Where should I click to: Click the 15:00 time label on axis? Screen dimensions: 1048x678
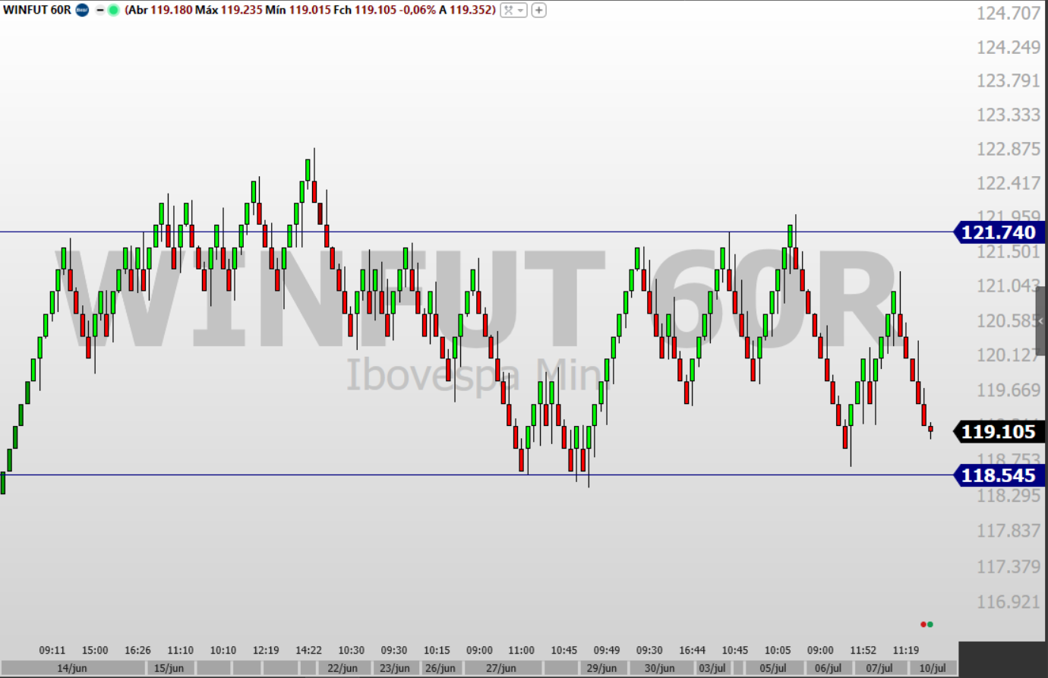95,651
